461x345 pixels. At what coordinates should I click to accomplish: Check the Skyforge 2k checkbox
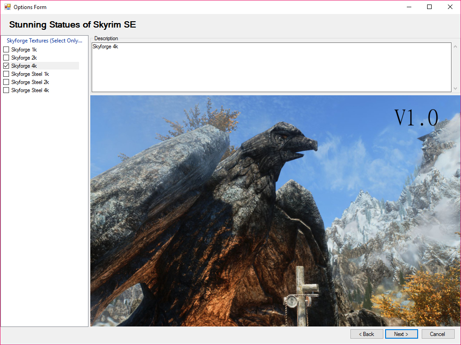(6, 58)
